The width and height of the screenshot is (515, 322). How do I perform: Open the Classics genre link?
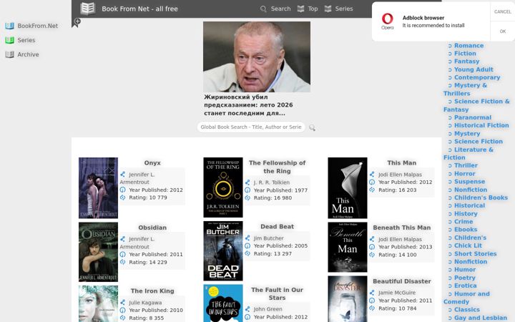[466, 310]
